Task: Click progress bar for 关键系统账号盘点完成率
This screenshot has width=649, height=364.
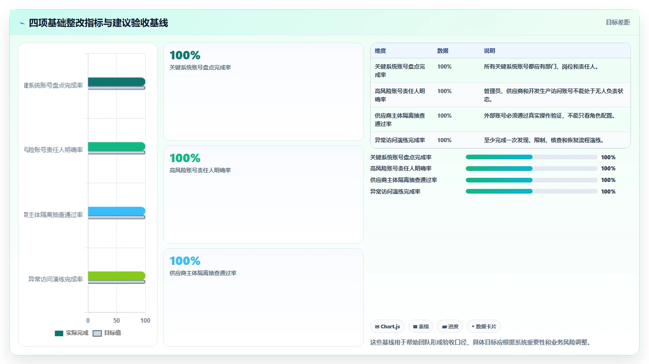Action: coord(532,157)
